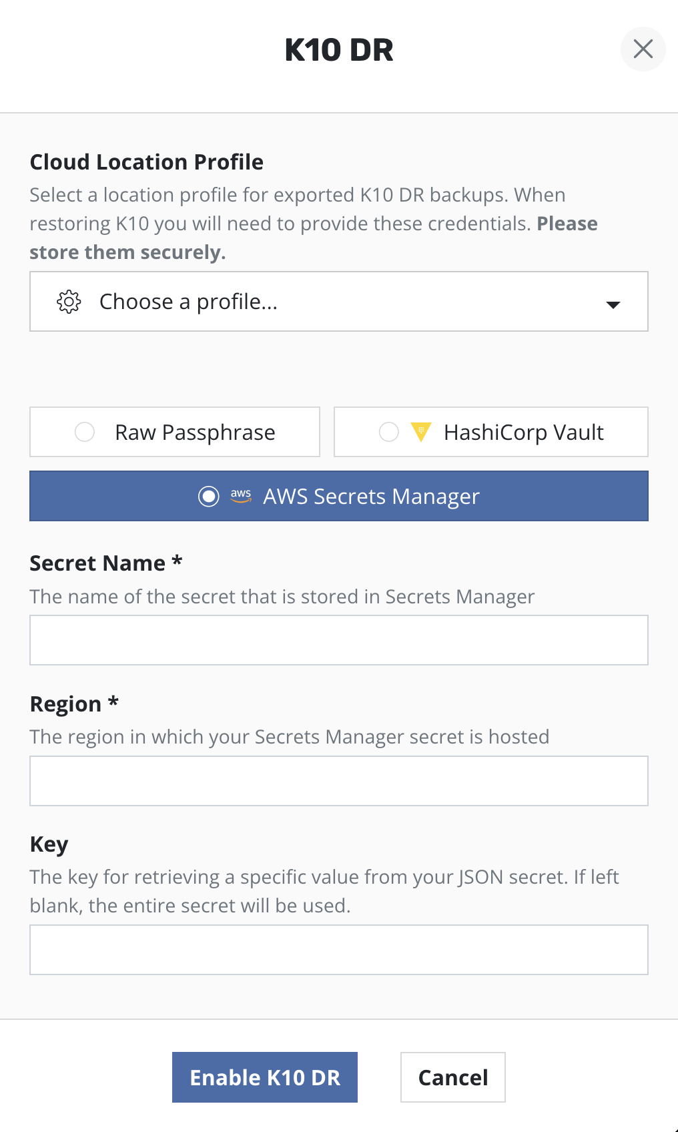Screen dimensions: 678x1132
Task: Click the Cancel button
Action: [x=452, y=1077]
